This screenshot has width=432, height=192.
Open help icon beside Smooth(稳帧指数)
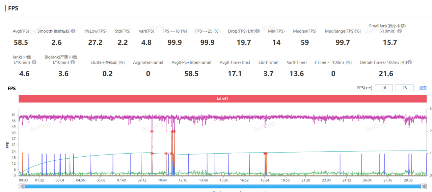[x=73, y=31]
